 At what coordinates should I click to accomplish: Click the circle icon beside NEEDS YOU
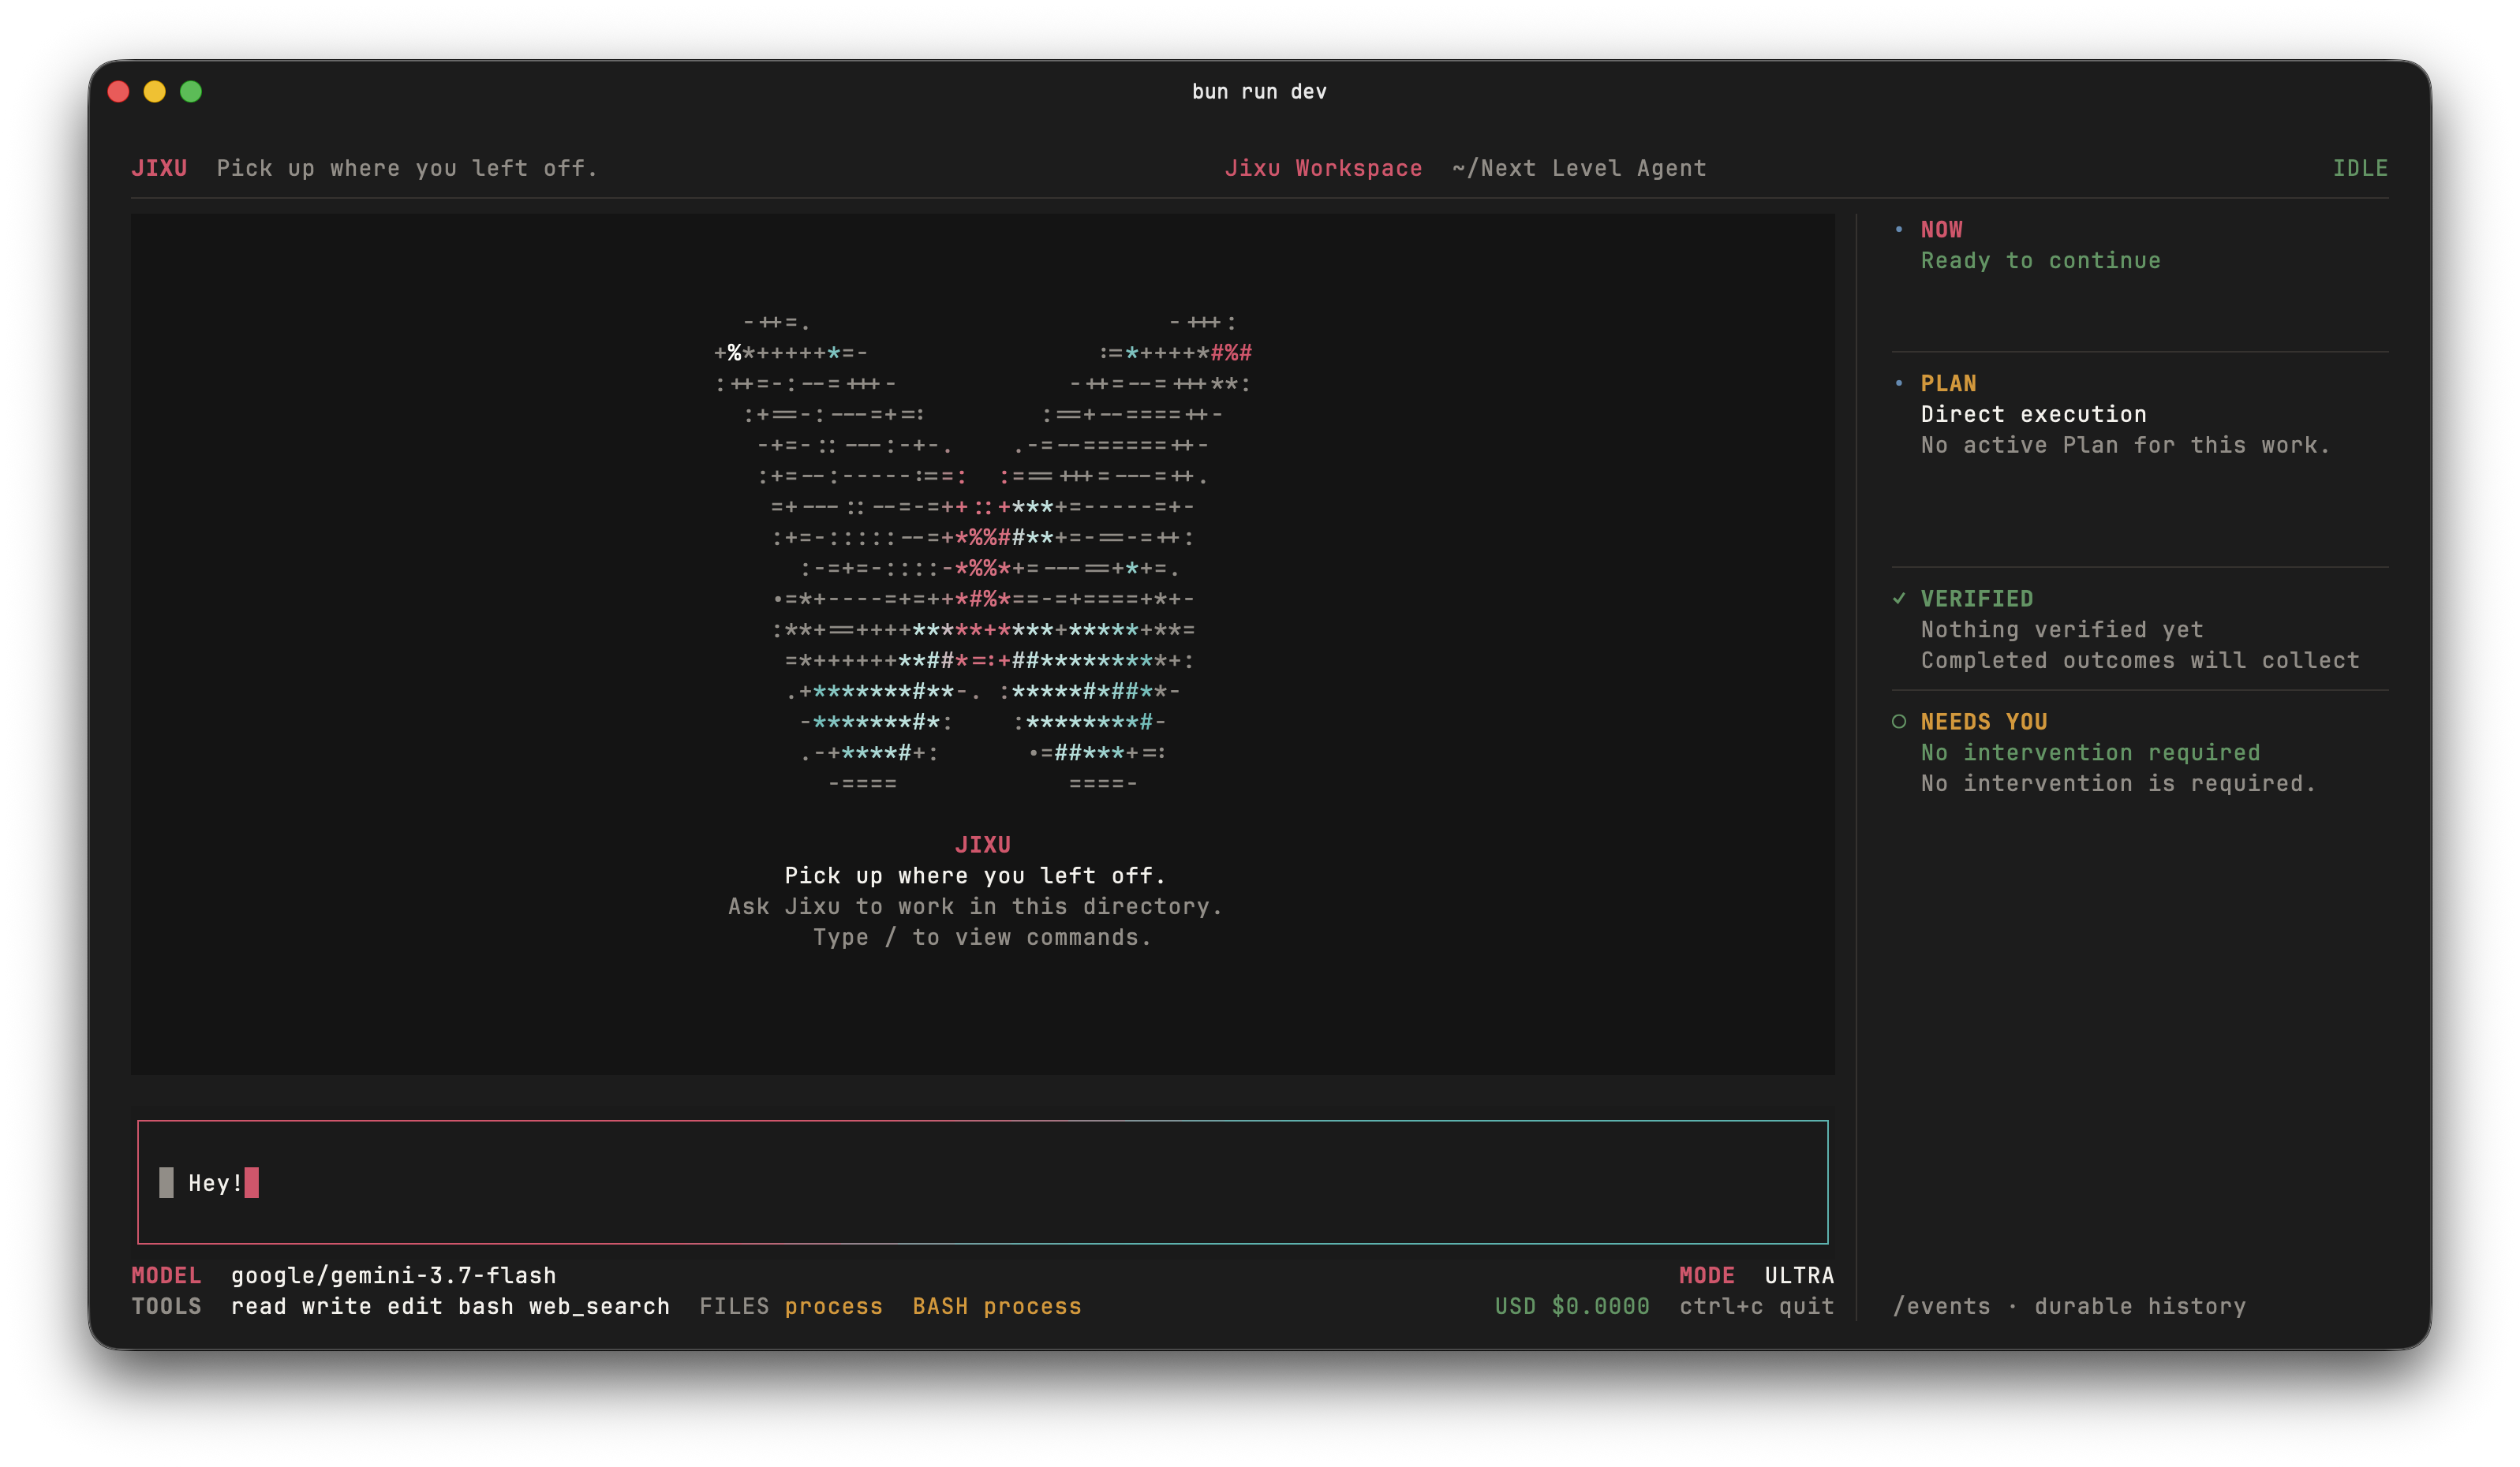click(1899, 722)
